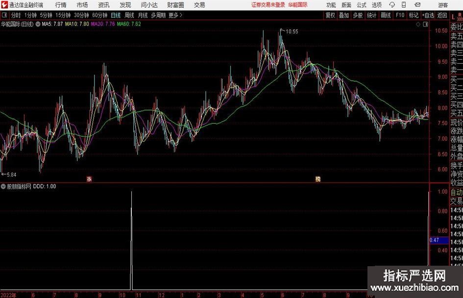The image size is (463, 298).
Task: Click the 2022年 date label on time axis
Action: (x=8, y=295)
